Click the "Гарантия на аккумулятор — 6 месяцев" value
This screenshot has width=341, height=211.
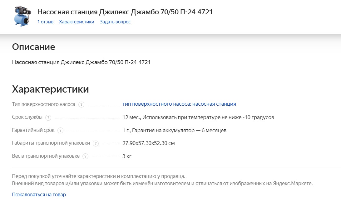point(179,131)
